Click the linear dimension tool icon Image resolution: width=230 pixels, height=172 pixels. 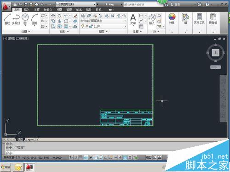pyautogui.click(x=141, y=16)
